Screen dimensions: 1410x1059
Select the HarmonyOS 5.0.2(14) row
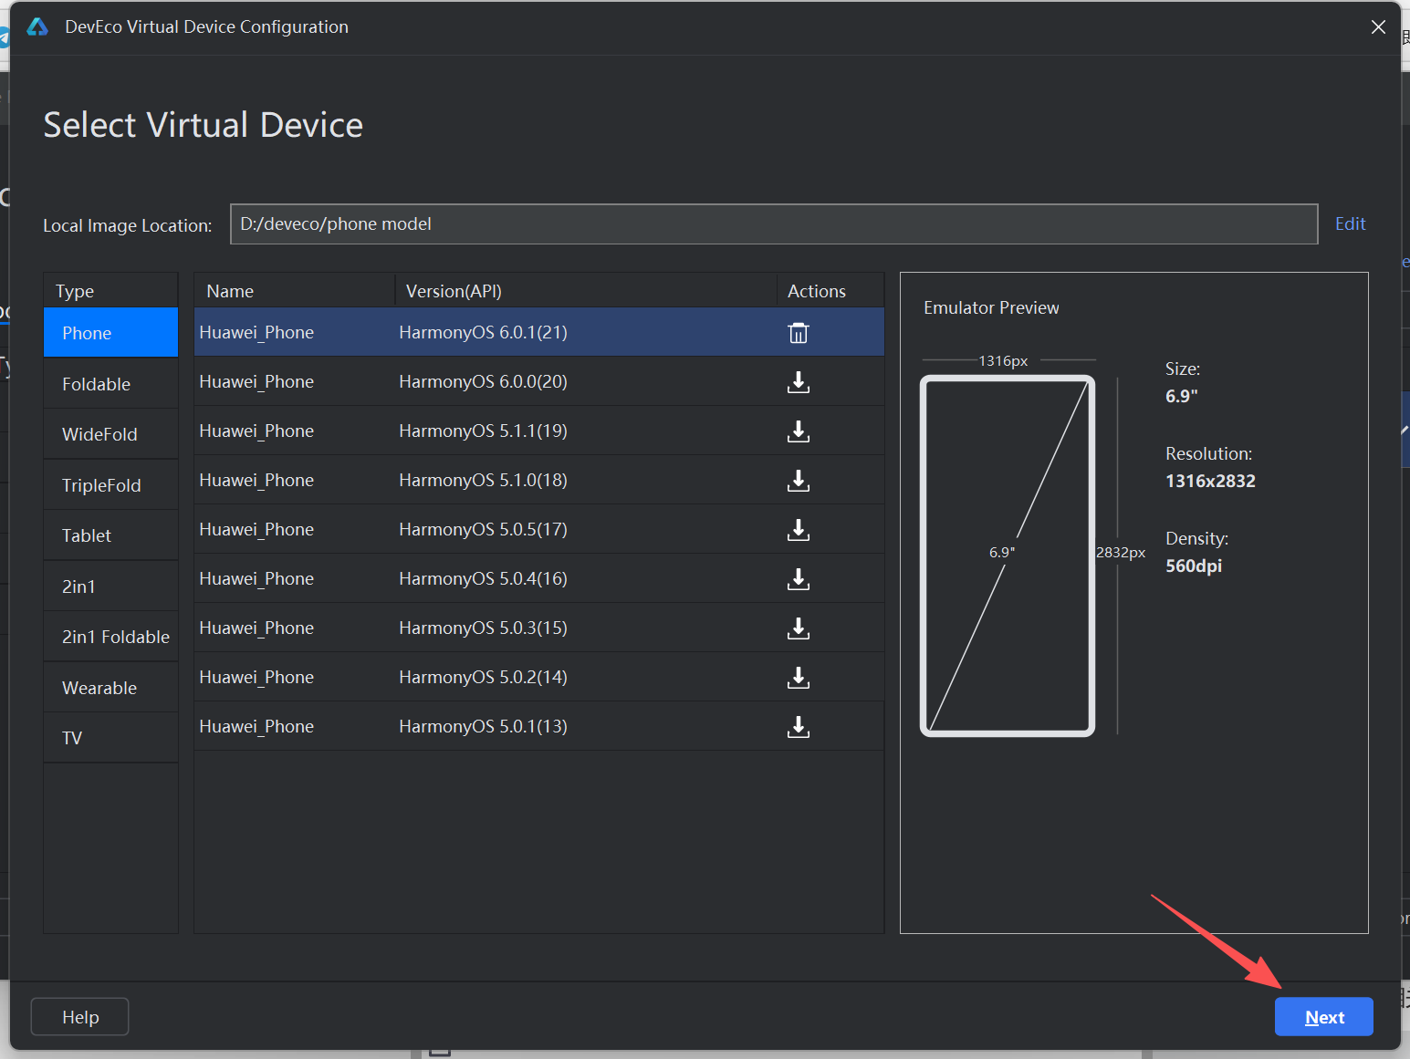coord(539,677)
